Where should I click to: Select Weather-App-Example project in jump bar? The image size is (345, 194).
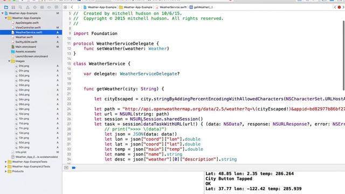tap(100, 7)
